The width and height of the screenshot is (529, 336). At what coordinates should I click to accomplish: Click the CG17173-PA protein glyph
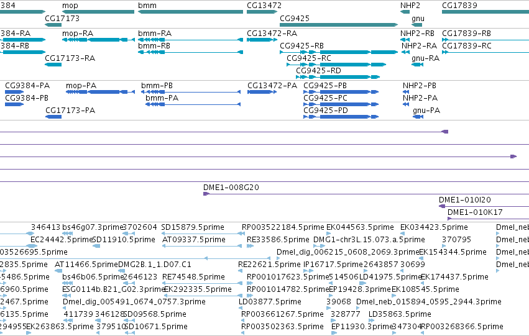pos(53,117)
